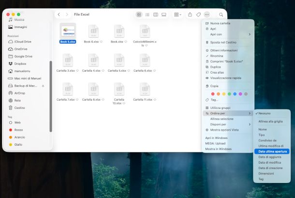Select Backup di Mac volume
The height and width of the screenshot is (198, 295).
(x=23, y=86)
